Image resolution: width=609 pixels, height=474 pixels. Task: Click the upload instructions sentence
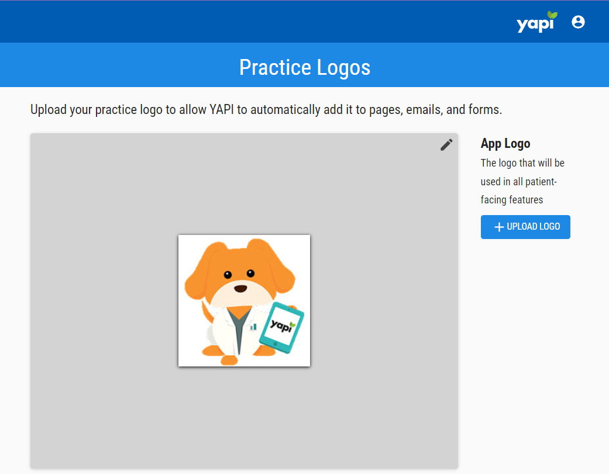click(x=266, y=110)
